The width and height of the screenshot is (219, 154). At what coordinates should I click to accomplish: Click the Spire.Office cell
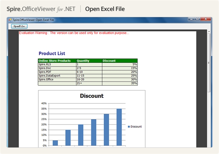(x=57, y=79)
